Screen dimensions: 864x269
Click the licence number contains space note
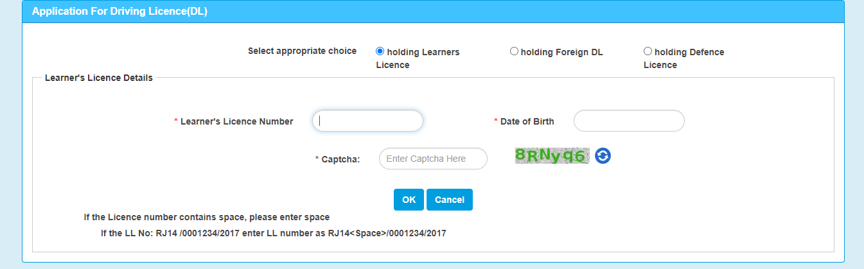[207, 217]
